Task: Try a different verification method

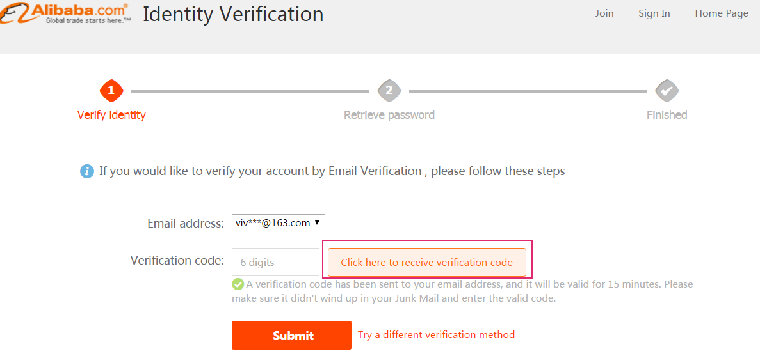Action: point(436,334)
